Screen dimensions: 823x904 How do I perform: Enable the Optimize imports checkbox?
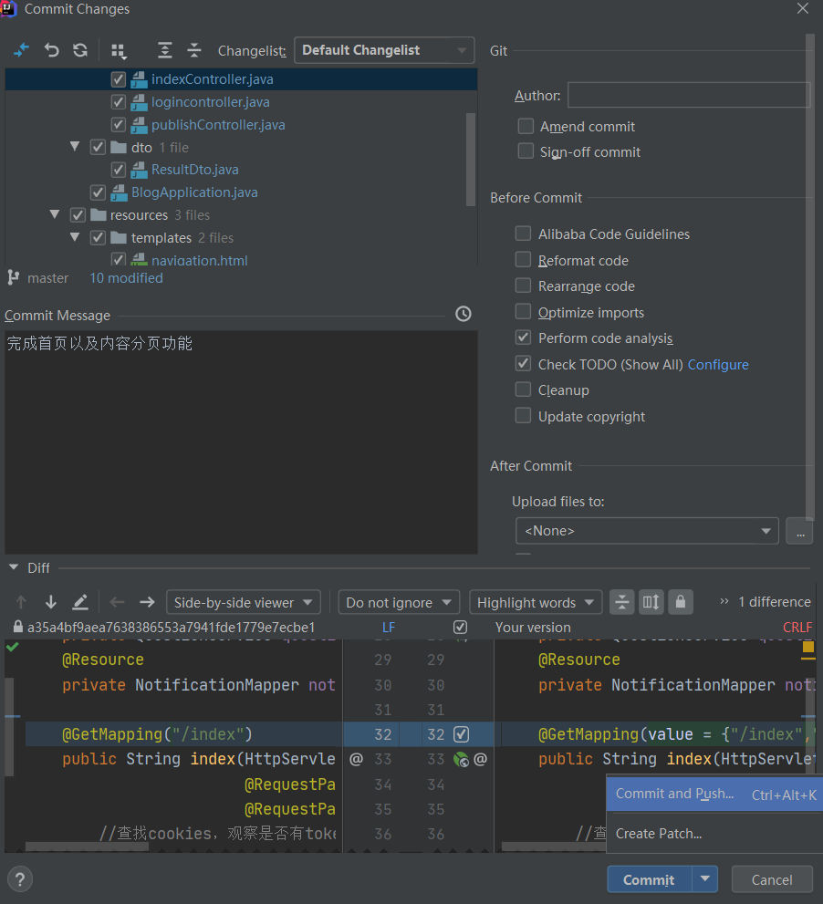523,311
